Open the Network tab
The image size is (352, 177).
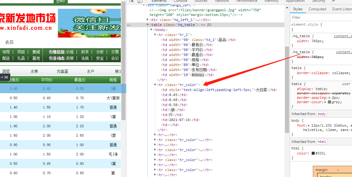pyautogui.click(x=222, y=1)
